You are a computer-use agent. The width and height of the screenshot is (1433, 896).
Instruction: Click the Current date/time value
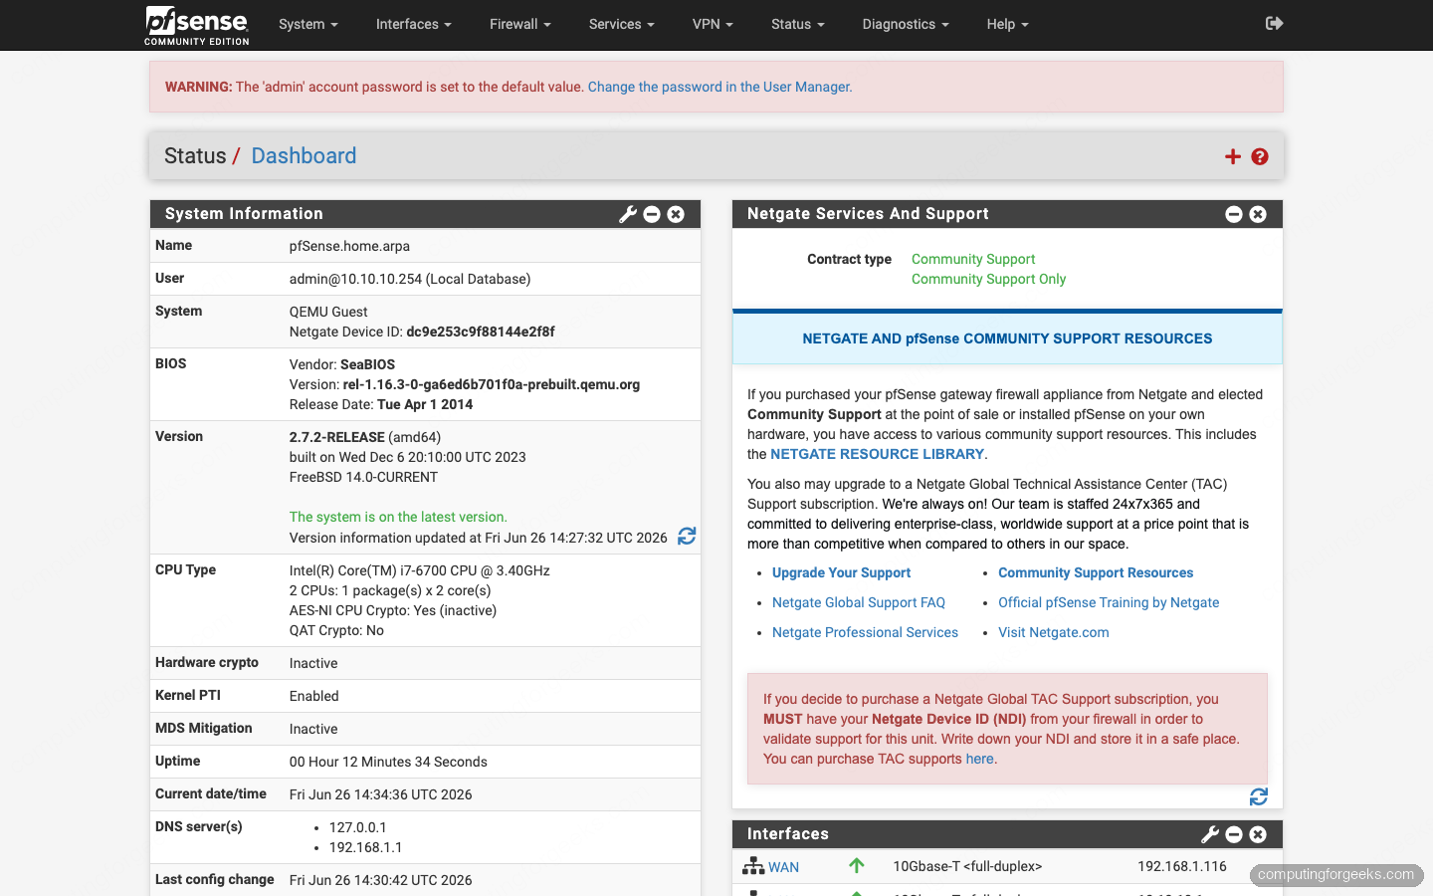[380, 794]
